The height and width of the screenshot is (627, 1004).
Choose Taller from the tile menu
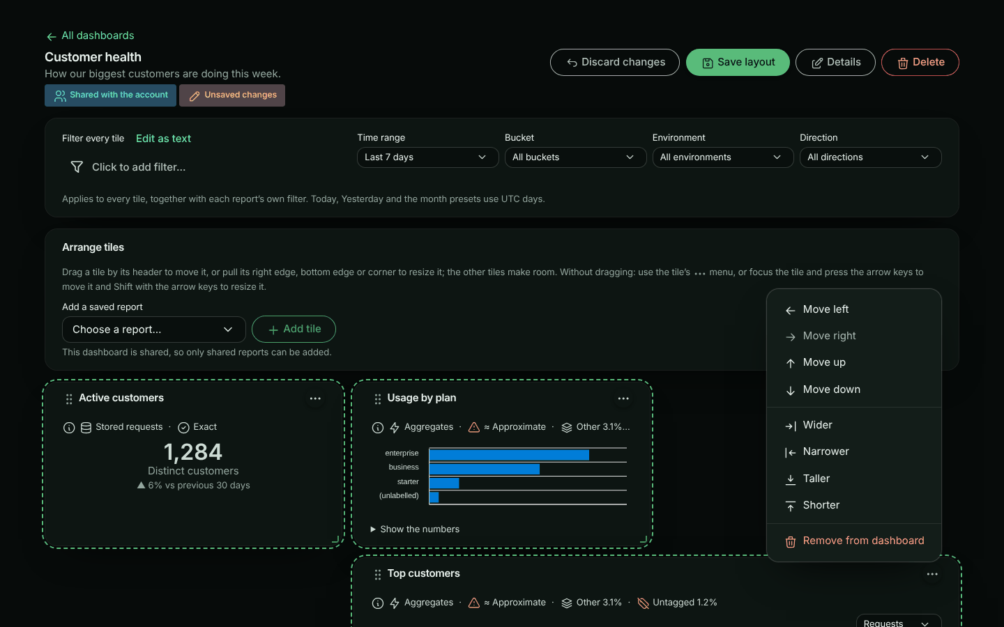click(854, 479)
